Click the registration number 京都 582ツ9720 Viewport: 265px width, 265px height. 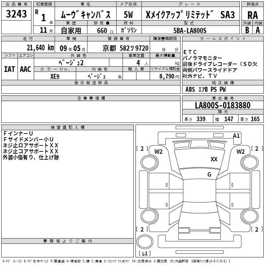pyautogui.click(x=126, y=48)
